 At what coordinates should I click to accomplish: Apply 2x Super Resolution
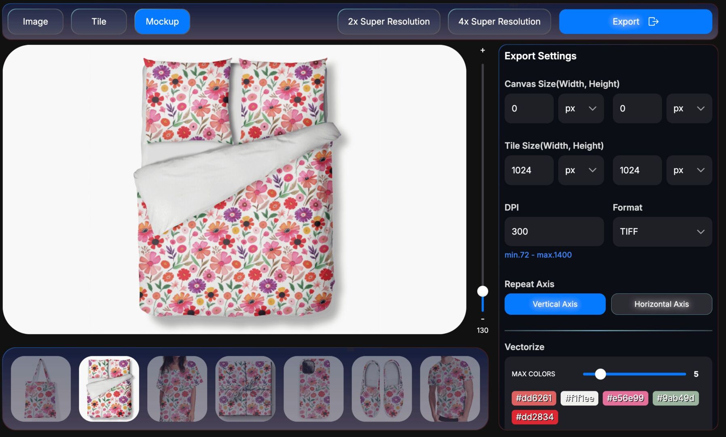[x=389, y=21]
